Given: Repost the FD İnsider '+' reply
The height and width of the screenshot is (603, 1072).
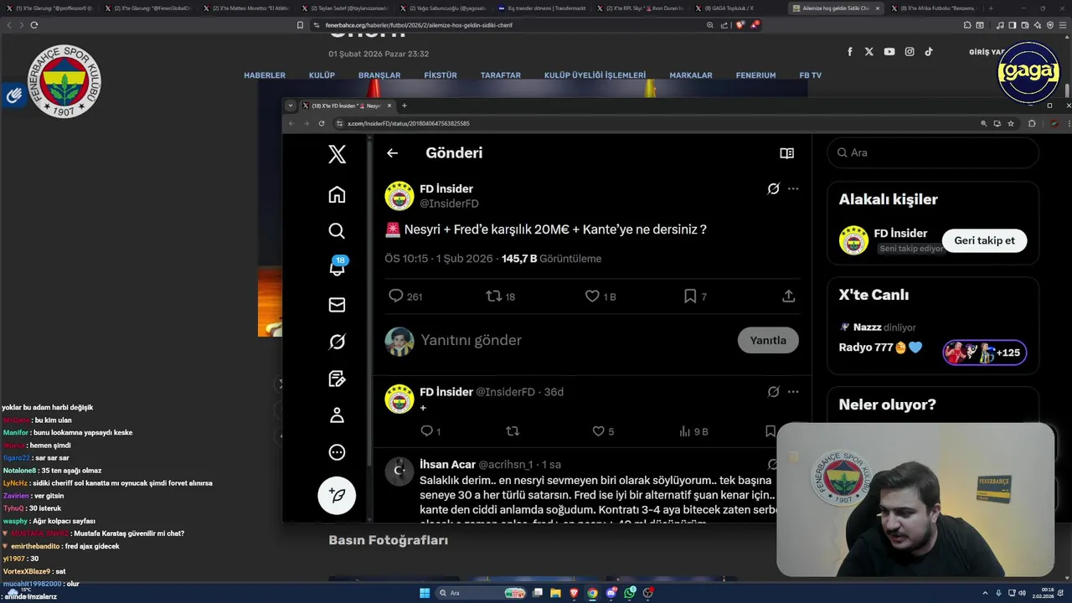Looking at the screenshot, I should coord(513,431).
